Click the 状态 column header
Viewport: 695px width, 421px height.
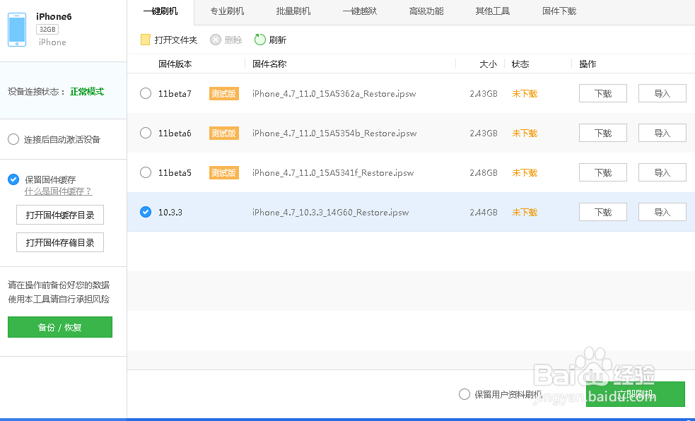click(x=520, y=64)
